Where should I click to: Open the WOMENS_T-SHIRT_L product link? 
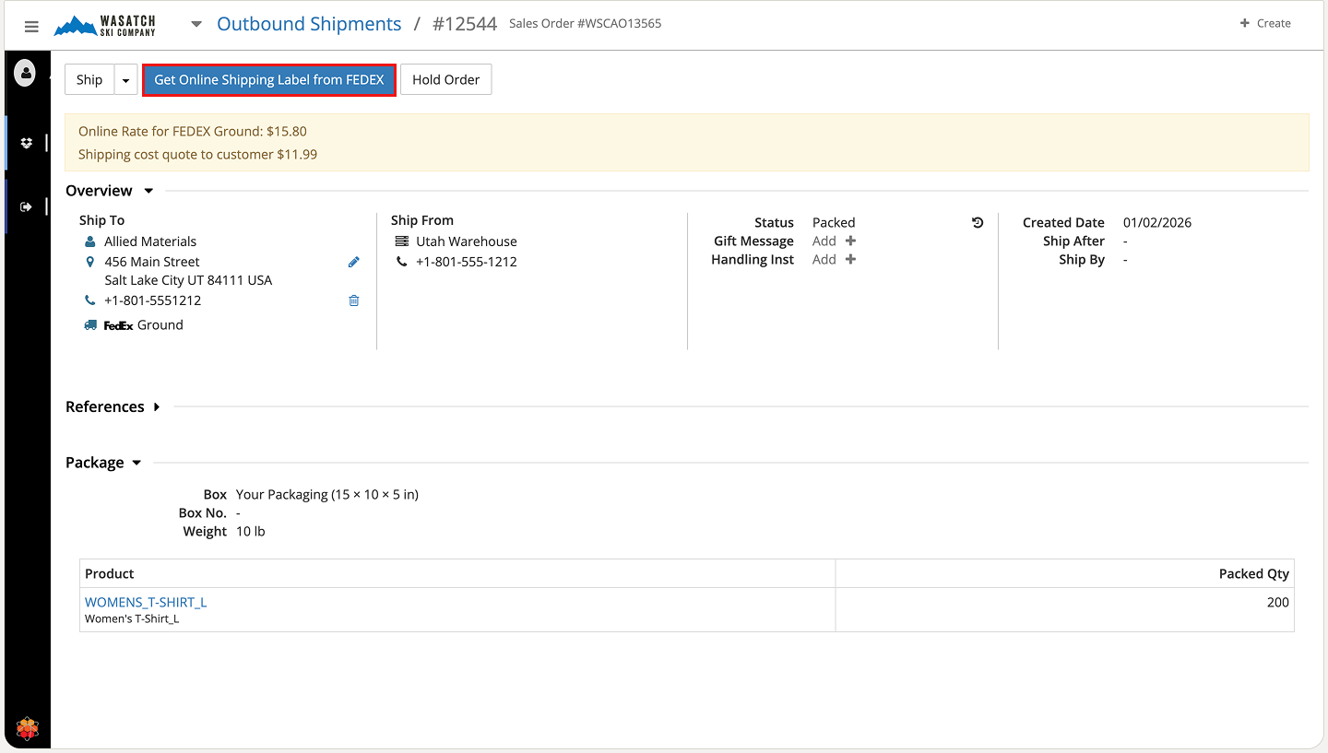pyautogui.click(x=146, y=603)
